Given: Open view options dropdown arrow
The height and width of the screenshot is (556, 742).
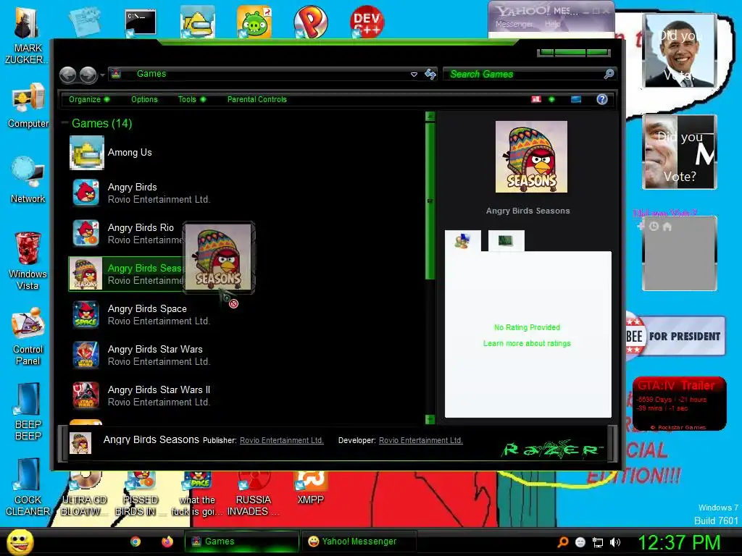Looking at the screenshot, I should pyautogui.click(x=551, y=99).
